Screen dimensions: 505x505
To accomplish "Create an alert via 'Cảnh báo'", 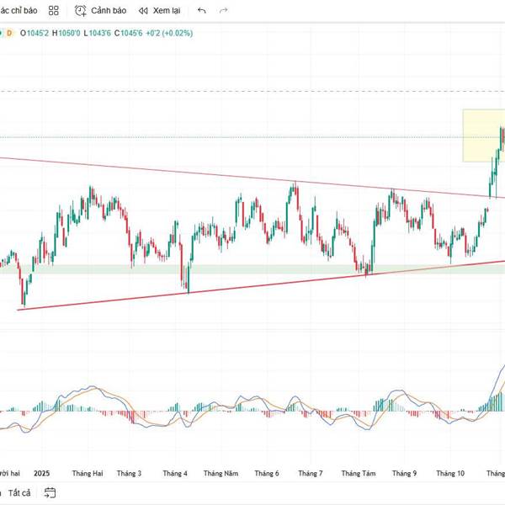I will [109, 11].
